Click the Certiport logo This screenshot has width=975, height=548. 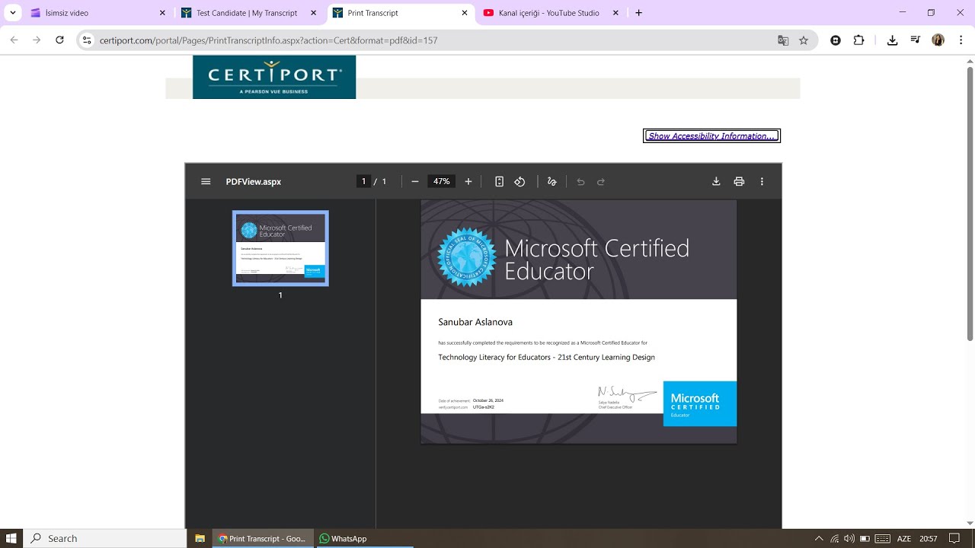[x=274, y=77]
